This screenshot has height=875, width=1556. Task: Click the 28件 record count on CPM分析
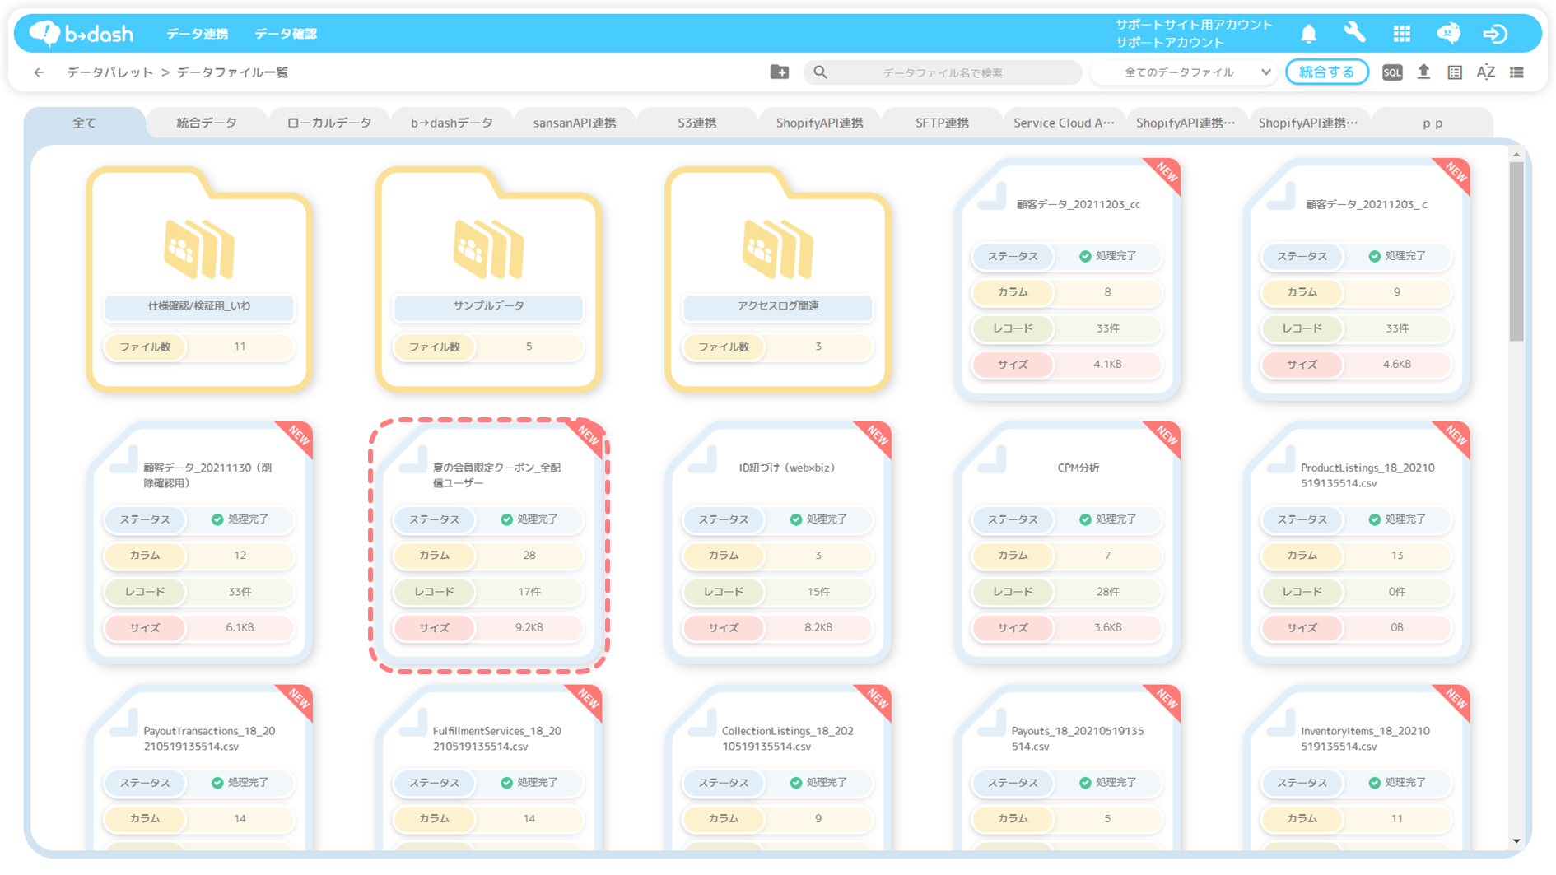point(1107,591)
